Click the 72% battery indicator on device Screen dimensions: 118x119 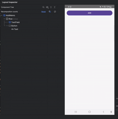point(109,7)
